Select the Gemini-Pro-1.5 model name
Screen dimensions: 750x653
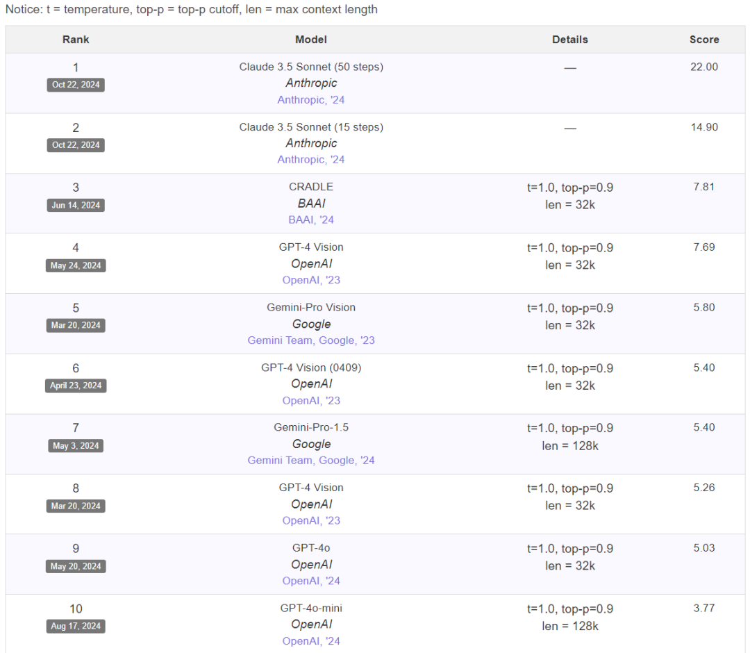[311, 427]
